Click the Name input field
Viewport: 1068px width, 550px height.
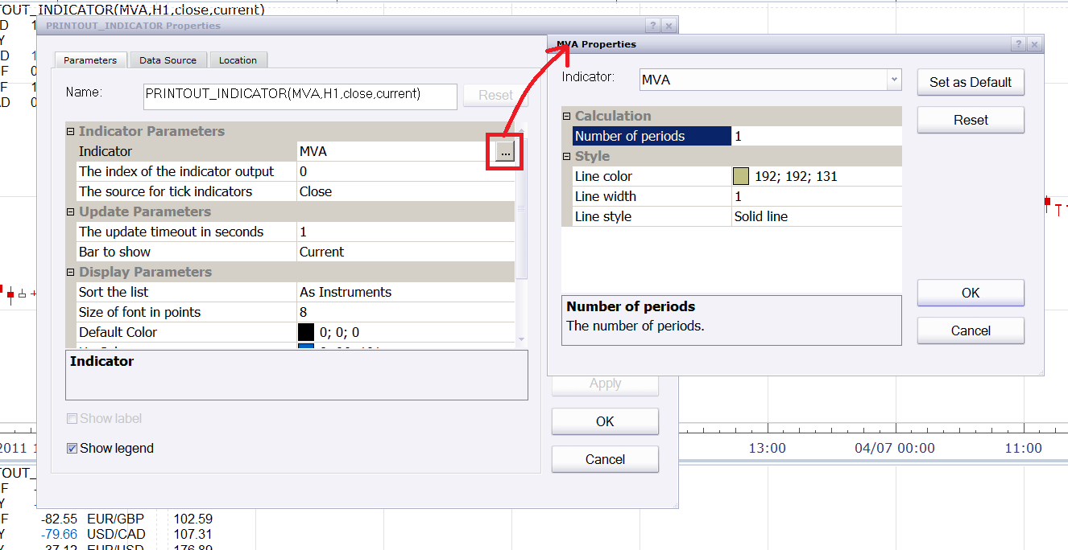click(300, 95)
